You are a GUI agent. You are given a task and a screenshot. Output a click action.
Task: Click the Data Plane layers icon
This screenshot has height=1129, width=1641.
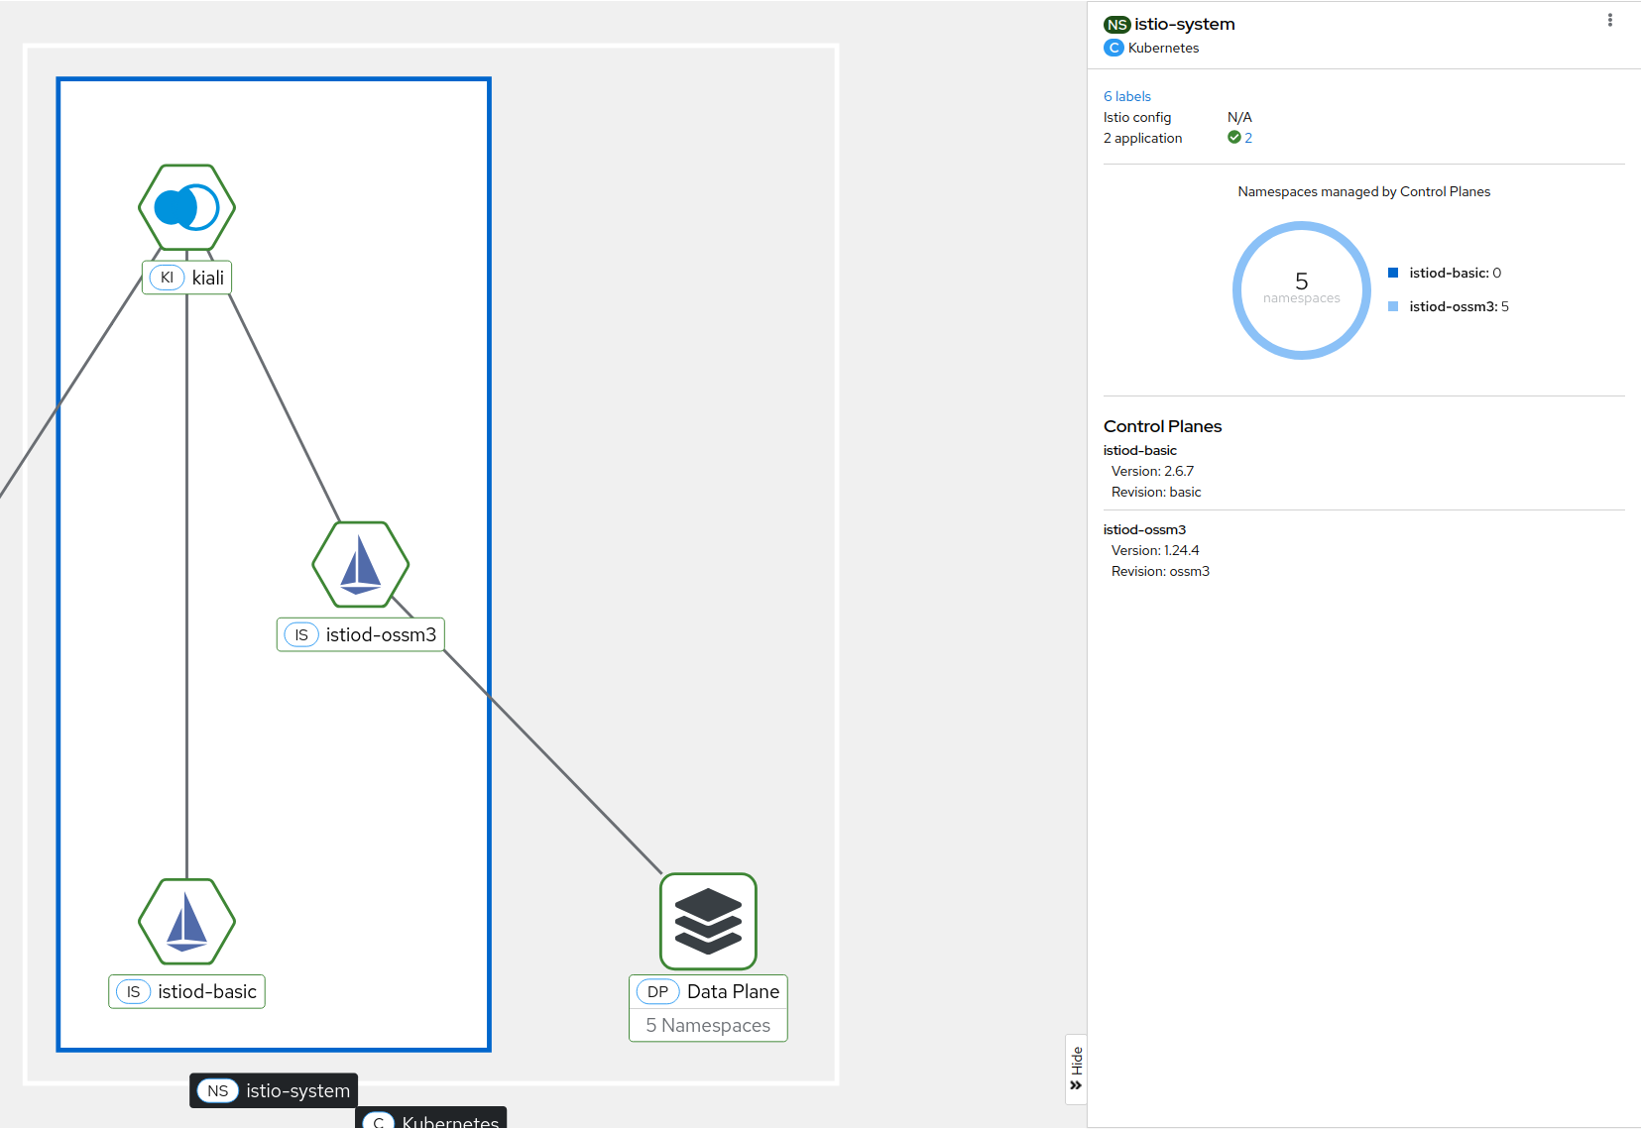(708, 921)
